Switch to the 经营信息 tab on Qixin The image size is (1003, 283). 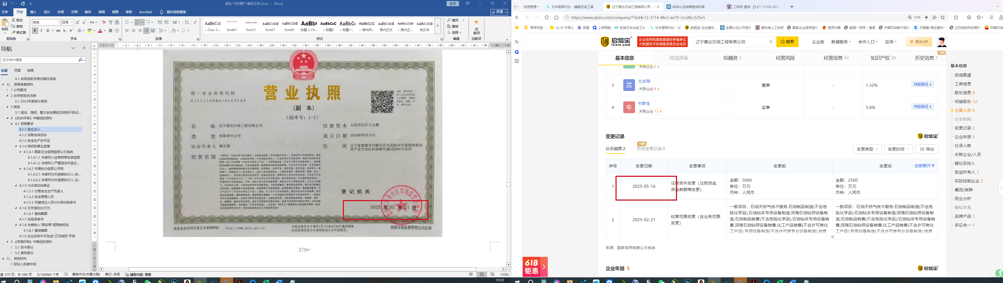pos(836,58)
